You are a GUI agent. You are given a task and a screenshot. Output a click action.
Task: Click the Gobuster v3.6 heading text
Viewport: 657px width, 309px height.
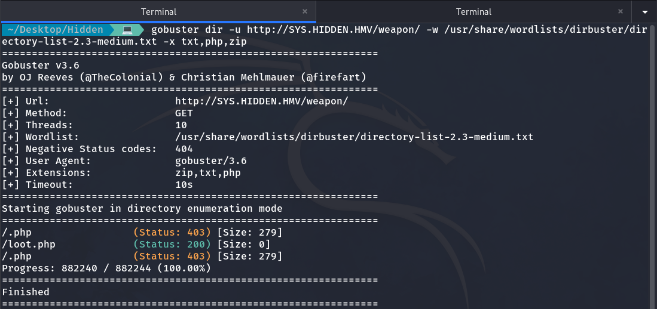[41, 66]
